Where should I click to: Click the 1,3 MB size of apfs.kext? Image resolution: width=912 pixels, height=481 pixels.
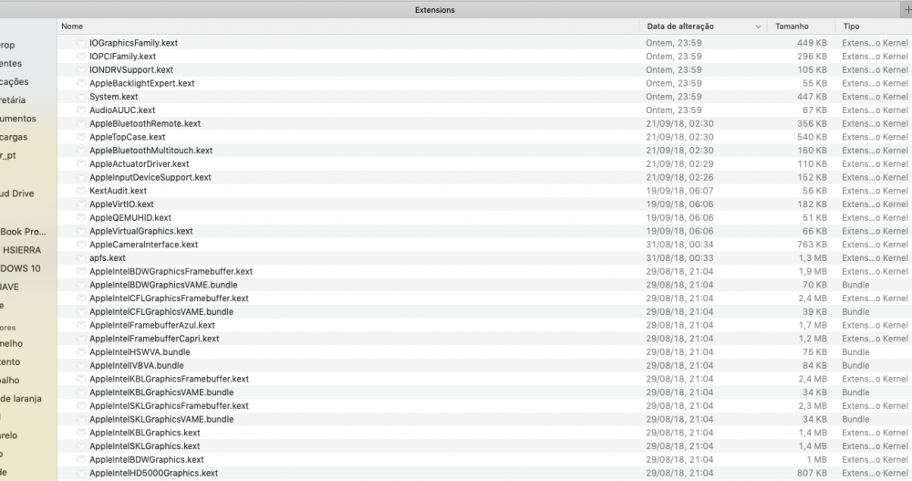tap(813, 257)
